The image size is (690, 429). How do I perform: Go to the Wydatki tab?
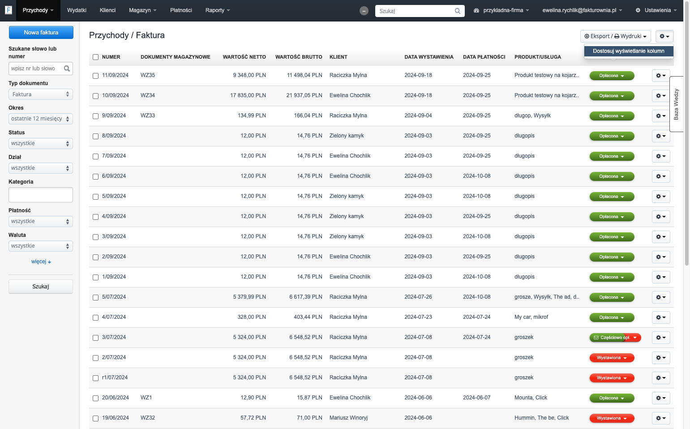[77, 10]
